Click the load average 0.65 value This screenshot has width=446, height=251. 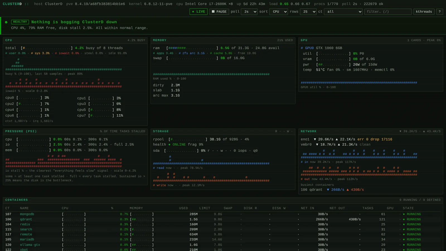coord(284,4)
